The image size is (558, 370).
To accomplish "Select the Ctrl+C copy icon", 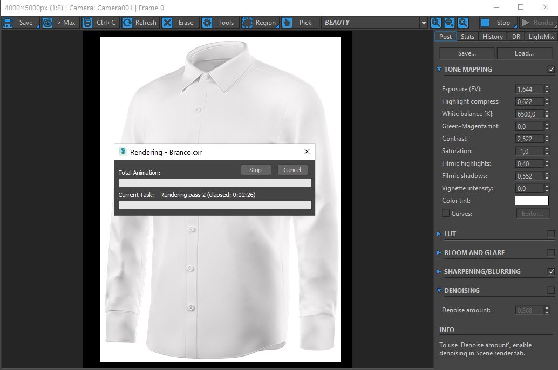I will tap(86, 22).
